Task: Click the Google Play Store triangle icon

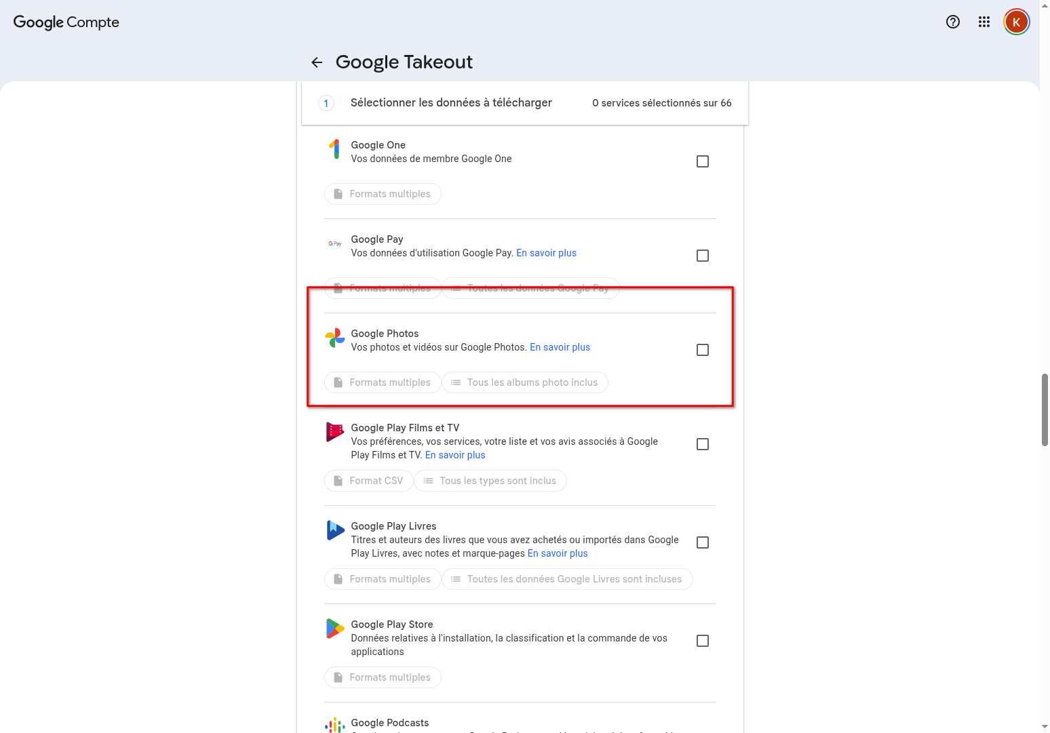Action: pyautogui.click(x=335, y=629)
